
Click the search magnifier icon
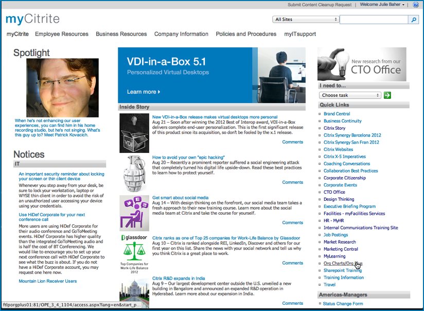coord(413,20)
